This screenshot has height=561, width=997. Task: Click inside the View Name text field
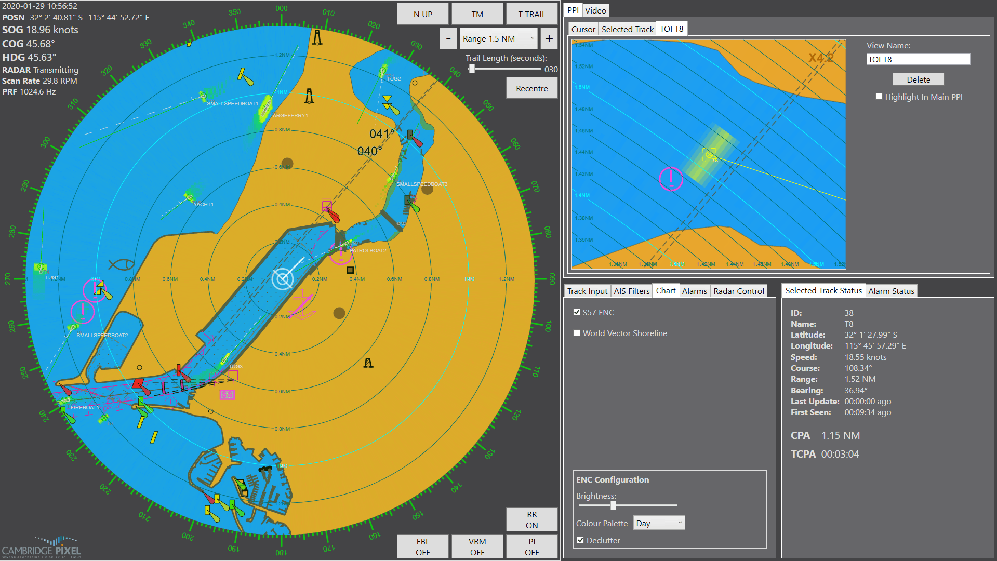(918, 59)
